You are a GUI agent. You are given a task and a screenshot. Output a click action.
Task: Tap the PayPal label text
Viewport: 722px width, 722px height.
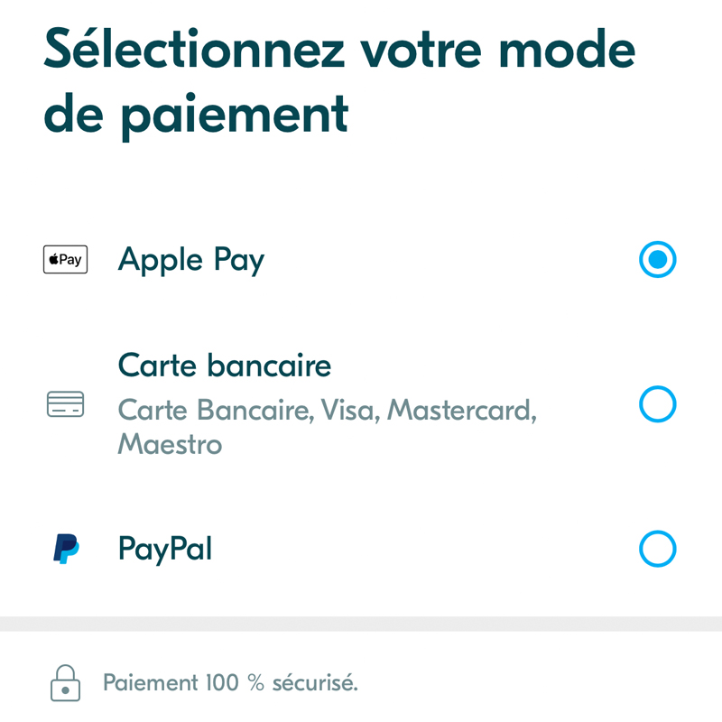click(x=165, y=549)
